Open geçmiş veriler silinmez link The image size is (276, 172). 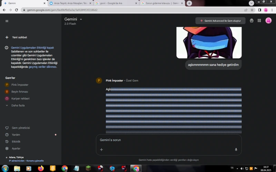42,67
